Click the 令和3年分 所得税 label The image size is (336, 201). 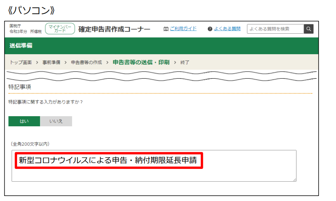point(26,31)
